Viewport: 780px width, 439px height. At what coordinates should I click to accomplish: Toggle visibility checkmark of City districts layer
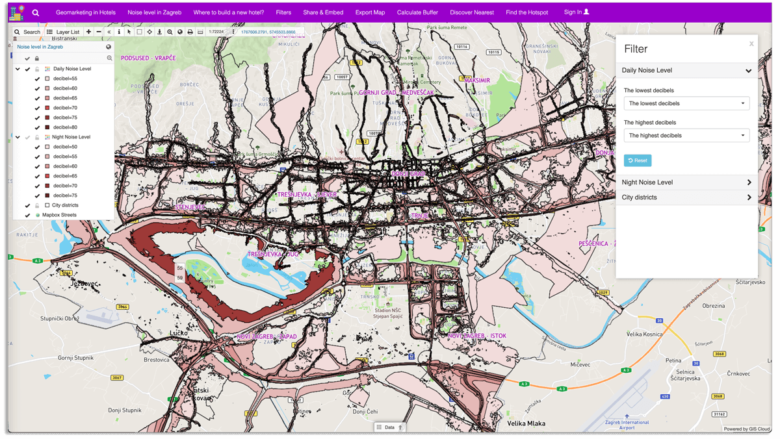pyautogui.click(x=27, y=205)
